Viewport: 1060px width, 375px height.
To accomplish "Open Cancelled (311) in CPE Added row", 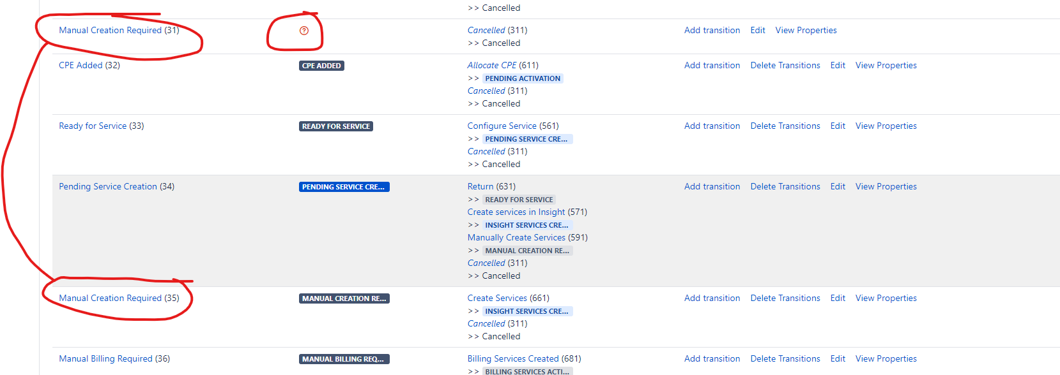I will click(x=486, y=91).
